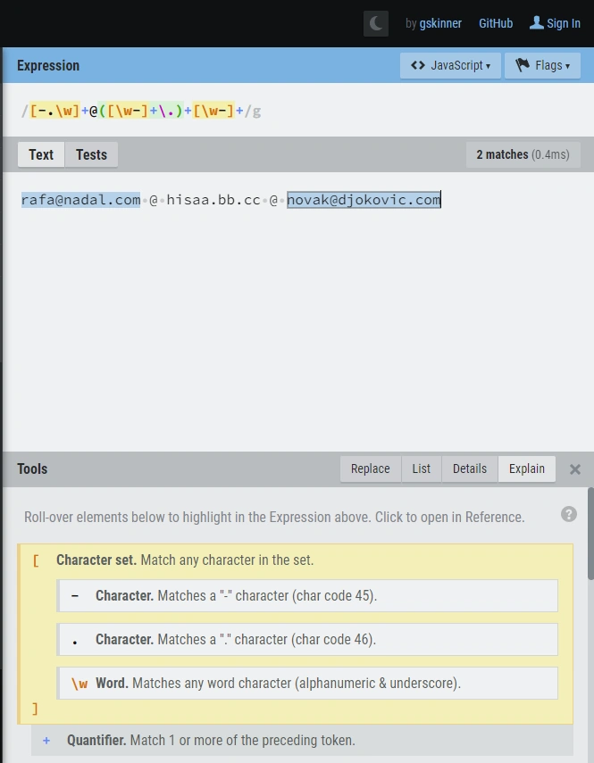
Task: Click the 2 matches result indicator
Action: click(x=523, y=154)
